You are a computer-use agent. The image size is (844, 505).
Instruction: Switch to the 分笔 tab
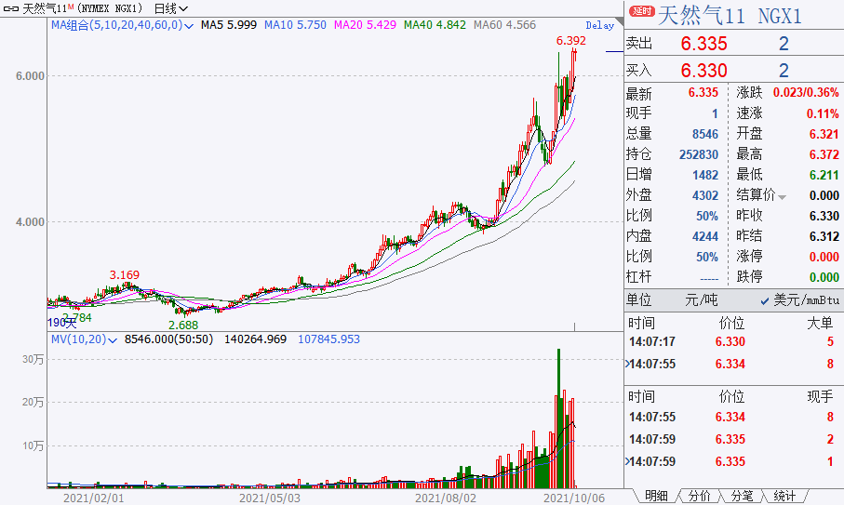[743, 496]
